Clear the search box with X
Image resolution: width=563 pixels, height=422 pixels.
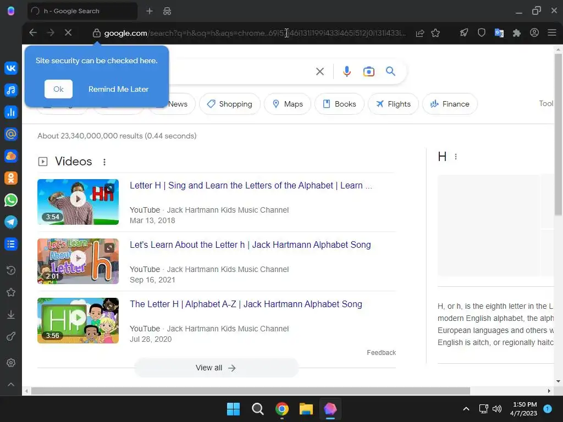(x=320, y=71)
